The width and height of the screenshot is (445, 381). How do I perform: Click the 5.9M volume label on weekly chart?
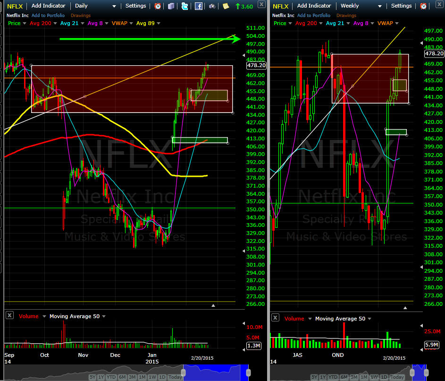tap(431, 345)
